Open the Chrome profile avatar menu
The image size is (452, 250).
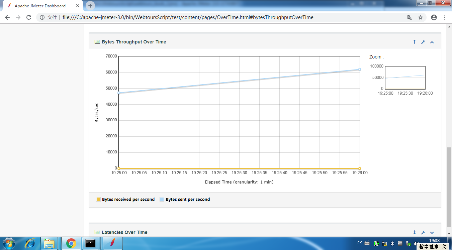434,17
